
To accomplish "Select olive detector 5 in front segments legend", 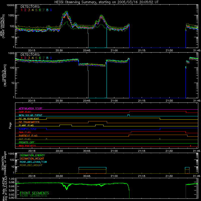I will [x=36, y=10].
